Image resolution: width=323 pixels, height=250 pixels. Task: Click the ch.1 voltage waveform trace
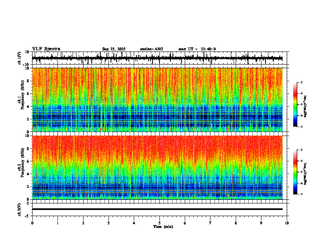tap(157, 58)
